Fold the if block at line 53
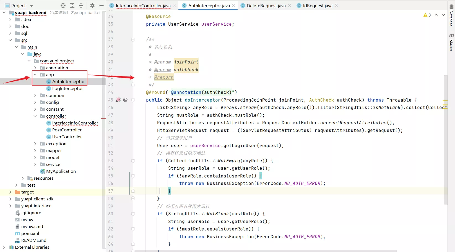 (133, 161)
